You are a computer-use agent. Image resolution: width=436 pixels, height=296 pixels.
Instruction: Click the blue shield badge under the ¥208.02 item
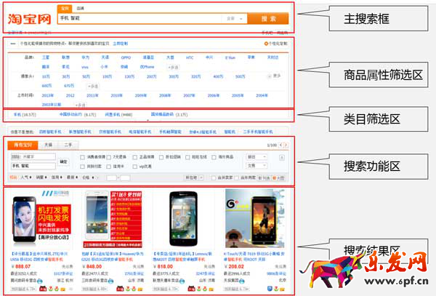click(x=270, y=289)
